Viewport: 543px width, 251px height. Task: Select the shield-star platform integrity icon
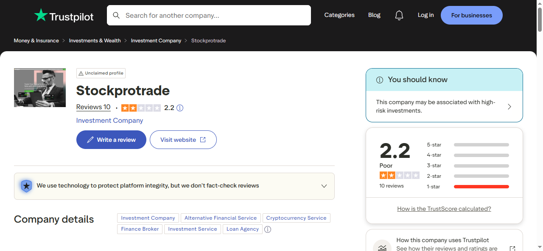(x=26, y=186)
